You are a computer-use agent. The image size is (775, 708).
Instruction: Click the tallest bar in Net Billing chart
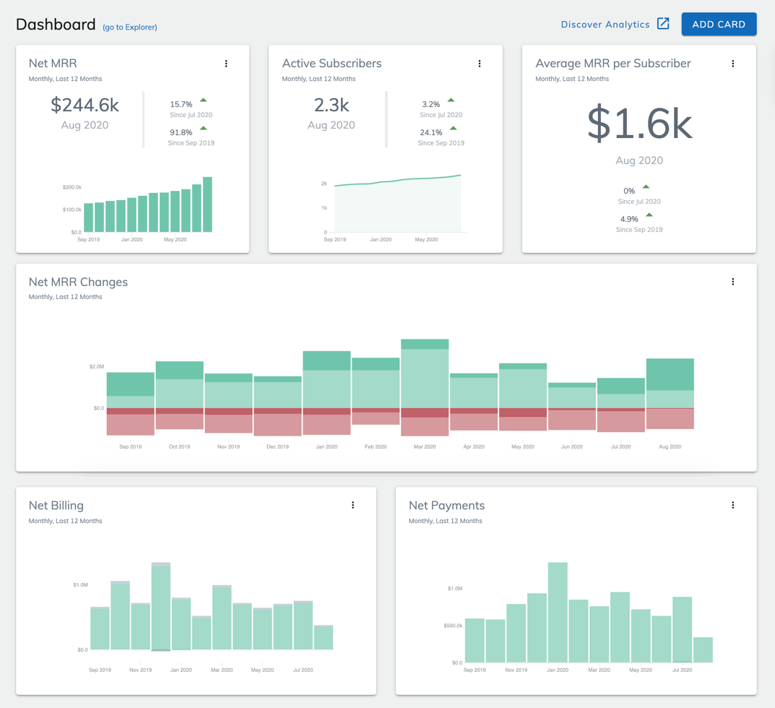coord(160,607)
